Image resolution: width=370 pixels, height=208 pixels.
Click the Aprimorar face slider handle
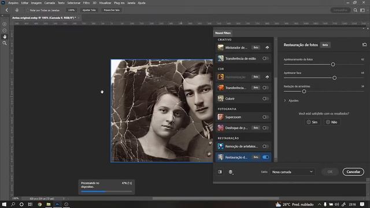(x=334, y=78)
